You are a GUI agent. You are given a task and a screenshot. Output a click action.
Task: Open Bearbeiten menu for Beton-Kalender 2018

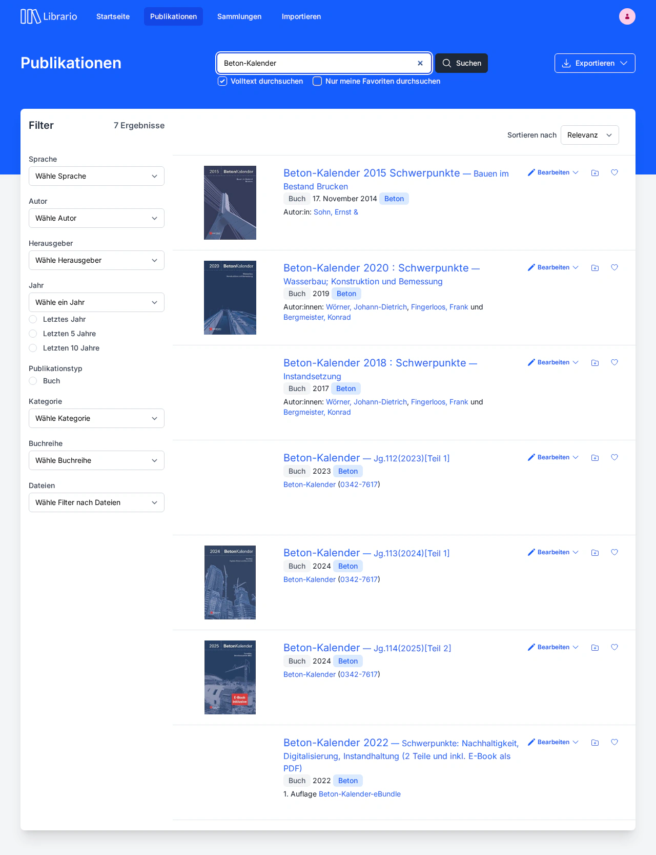coord(553,362)
